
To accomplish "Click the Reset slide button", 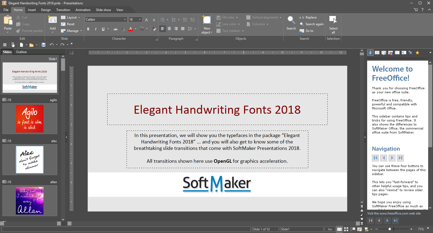I will click(x=68, y=24).
